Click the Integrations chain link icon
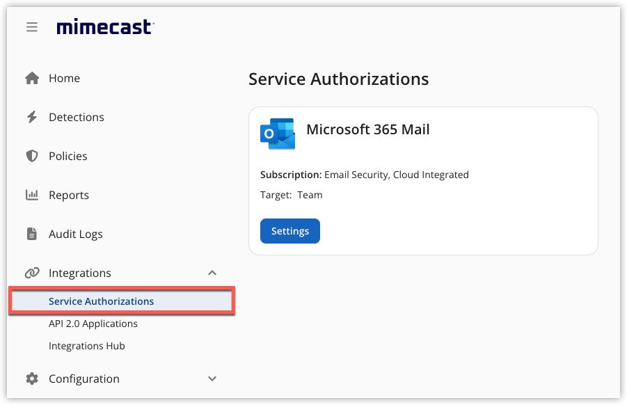627x405 pixels. 32,273
